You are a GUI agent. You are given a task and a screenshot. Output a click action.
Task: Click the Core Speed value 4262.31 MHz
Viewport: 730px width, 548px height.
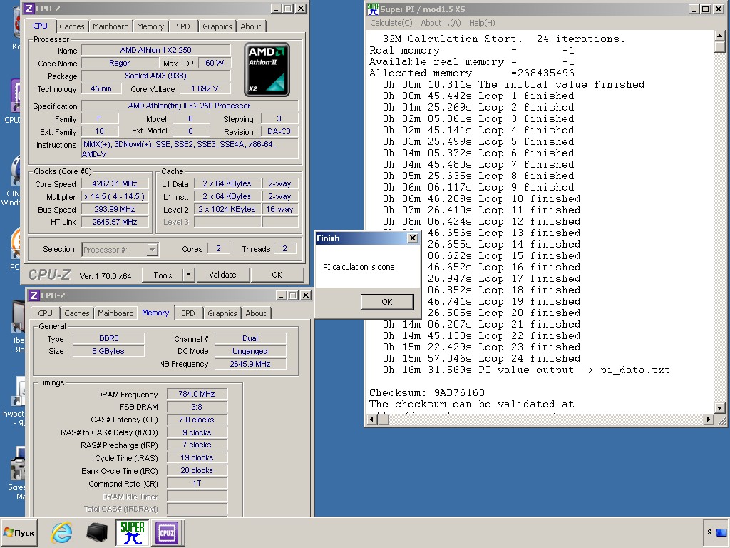(115, 183)
